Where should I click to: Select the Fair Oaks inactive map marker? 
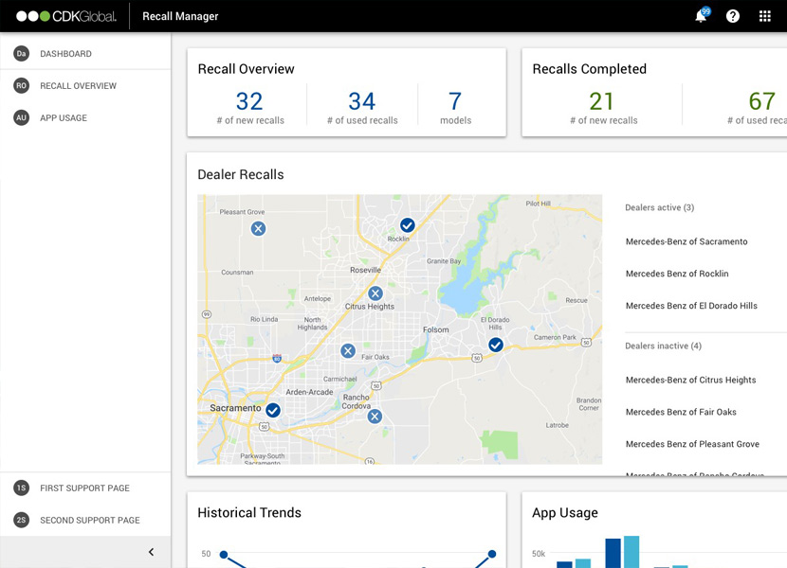pyautogui.click(x=348, y=350)
